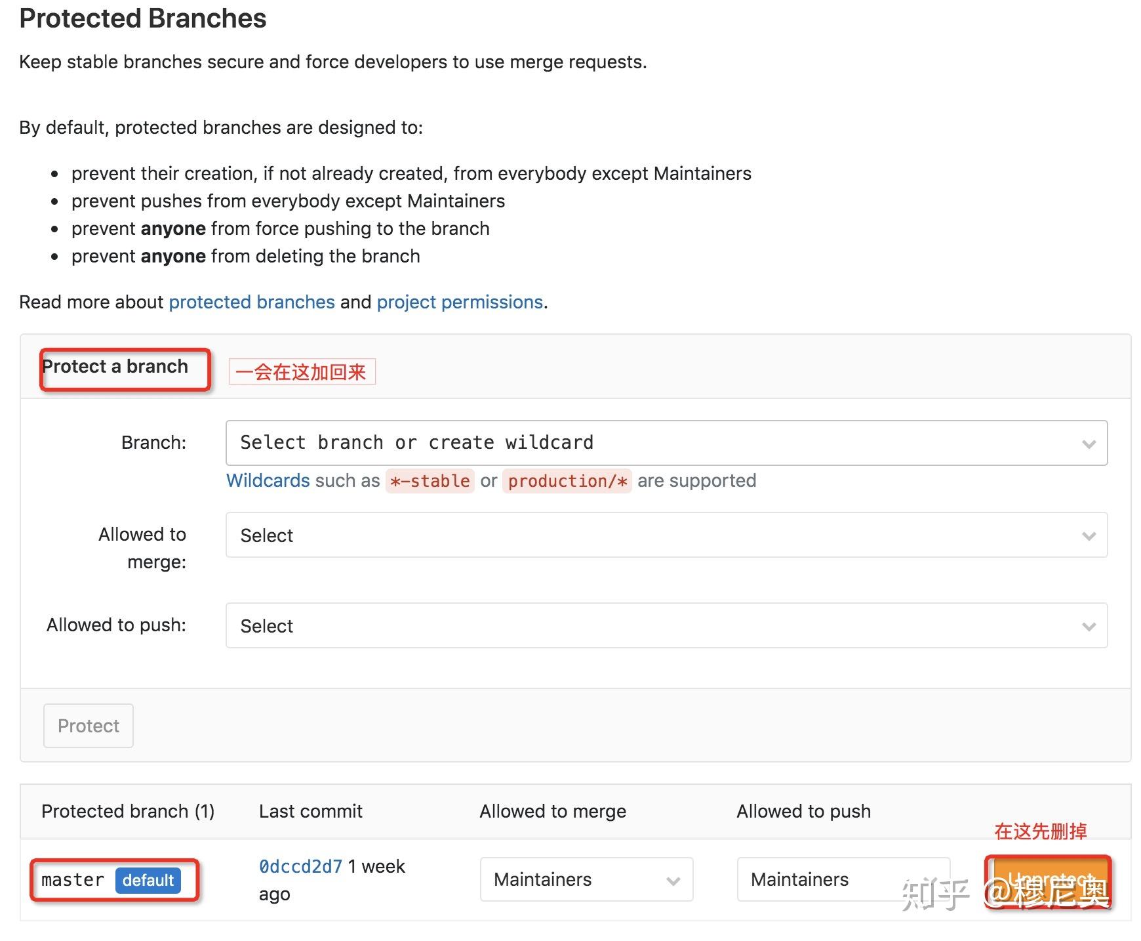Click the chevron on Allowed to merge select
The height and width of the screenshot is (941, 1141).
(x=1088, y=535)
